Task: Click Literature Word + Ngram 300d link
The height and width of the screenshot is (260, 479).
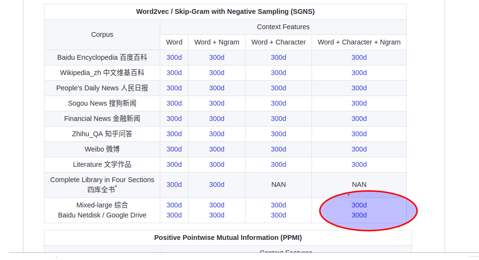Action: tap(217, 164)
